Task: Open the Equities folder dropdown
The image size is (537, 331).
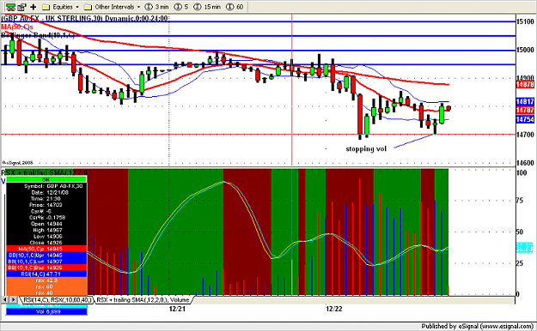Action: click(77, 7)
